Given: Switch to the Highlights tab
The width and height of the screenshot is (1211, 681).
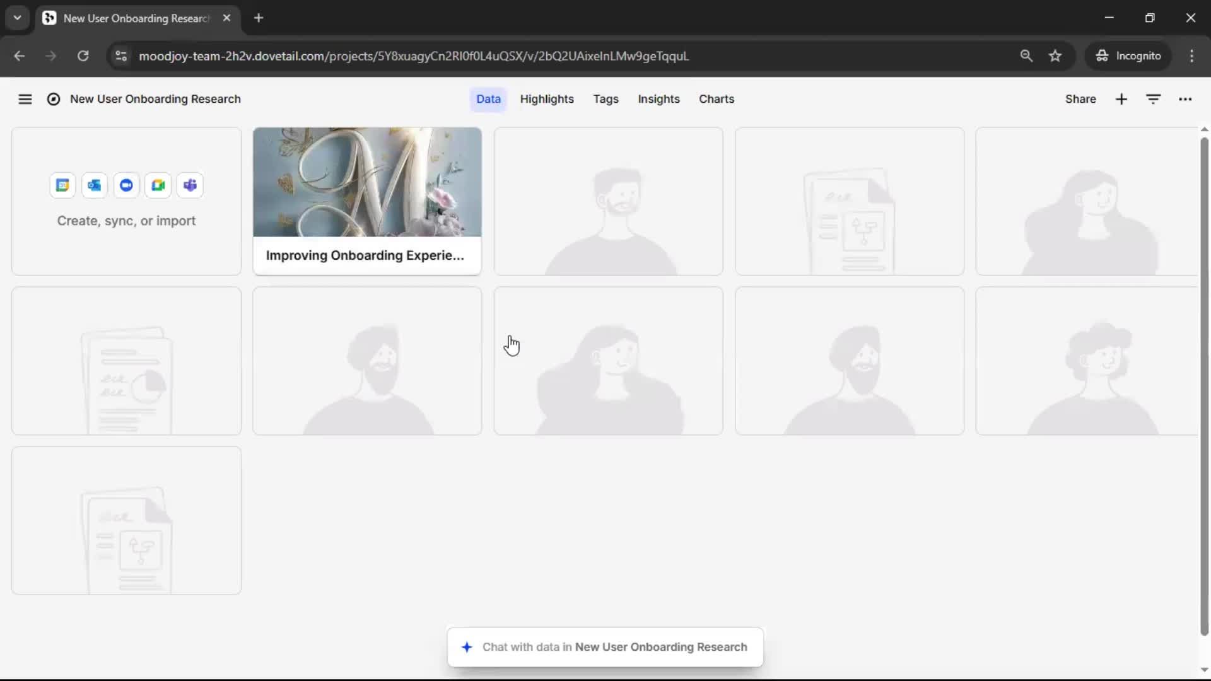Looking at the screenshot, I should 546,99.
